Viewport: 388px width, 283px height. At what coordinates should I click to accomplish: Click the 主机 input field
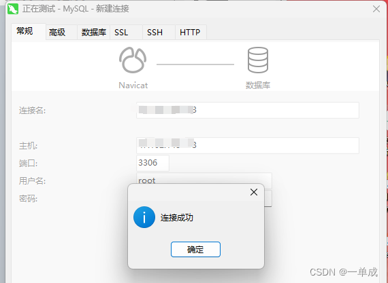[x=248, y=145]
